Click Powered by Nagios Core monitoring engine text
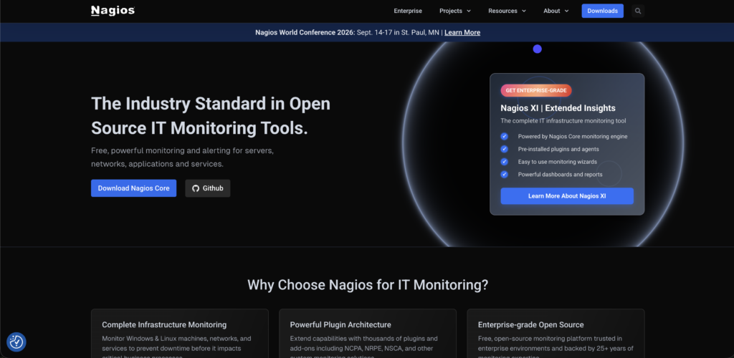734x358 pixels. pos(573,137)
